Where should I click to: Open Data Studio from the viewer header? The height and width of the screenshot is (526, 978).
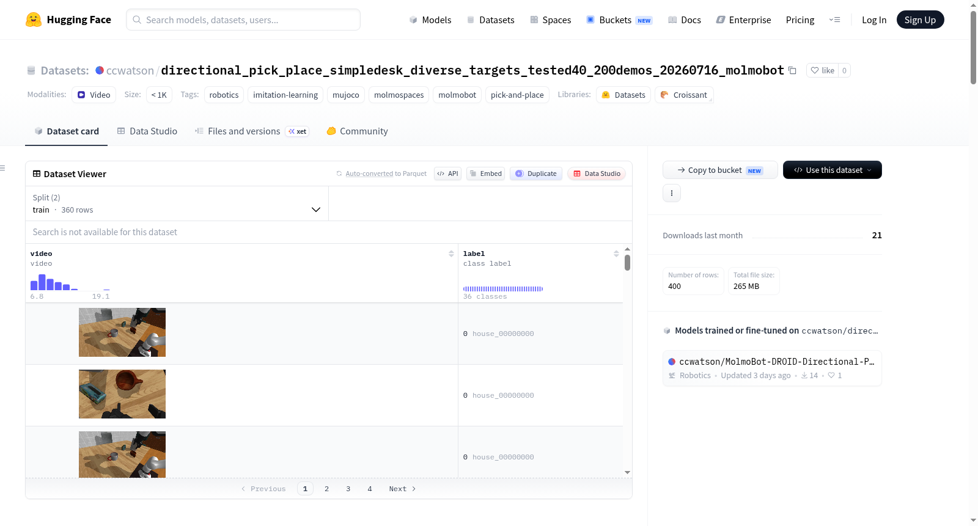(596, 174)
